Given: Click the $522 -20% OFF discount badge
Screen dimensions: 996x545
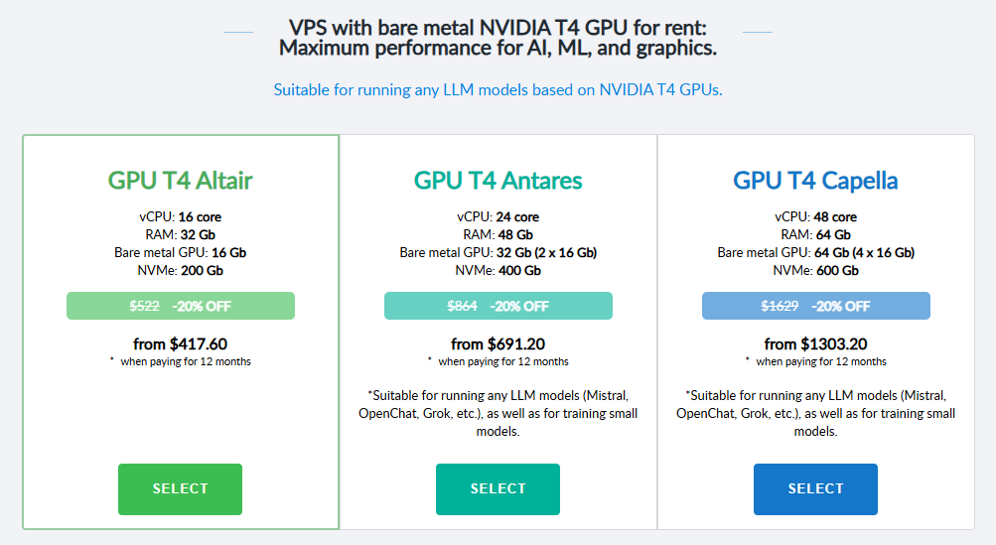Looking at the screenshot, I should point(180,306).
